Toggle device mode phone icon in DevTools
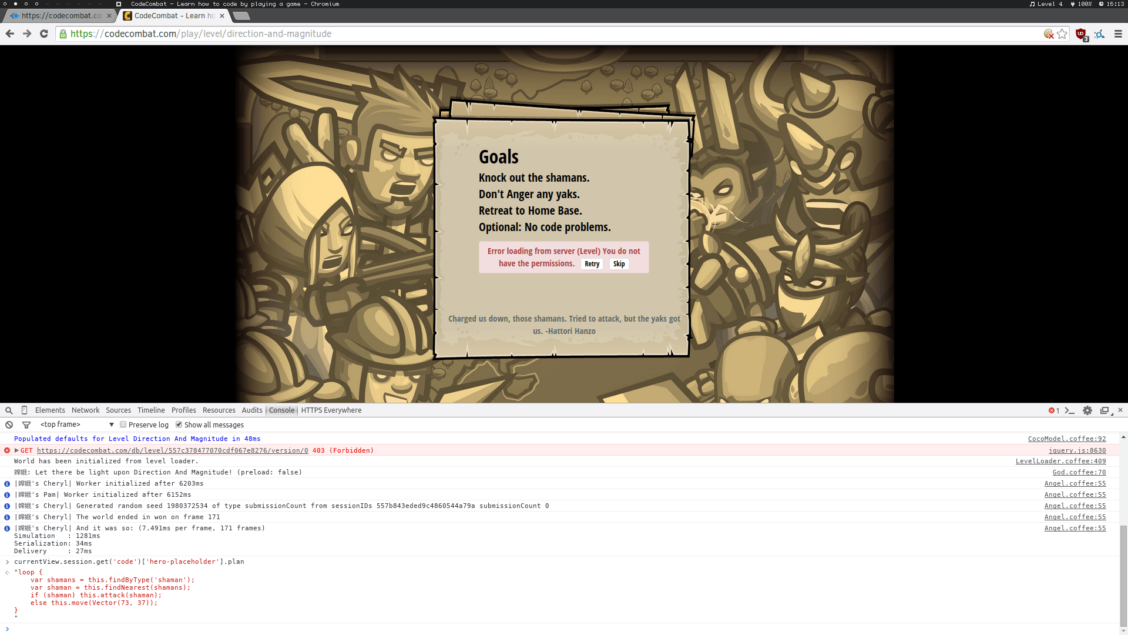Screen dimensions: 1128x635 [x=24, y=410]
